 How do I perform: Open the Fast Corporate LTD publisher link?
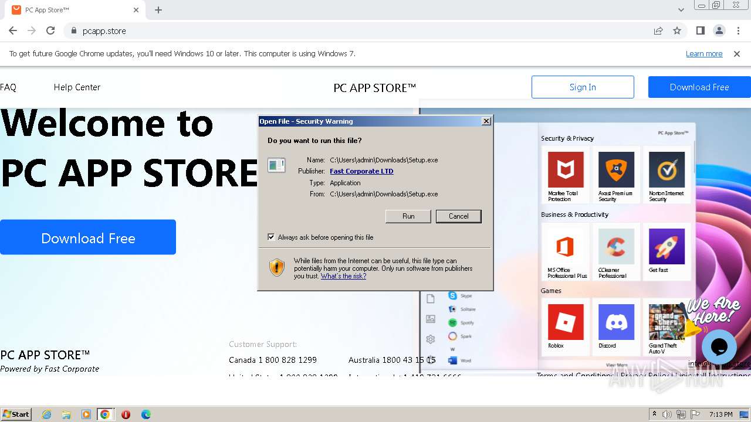pos(361,171)
